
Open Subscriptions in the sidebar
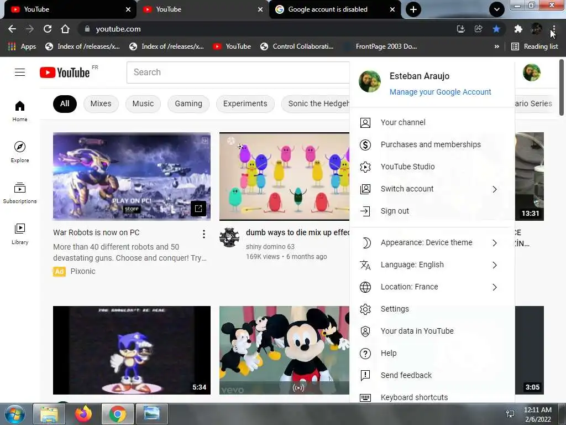20,193
